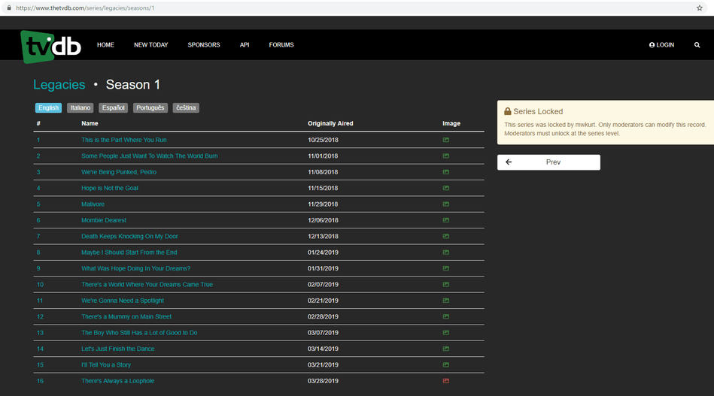
Task: Click the TVDB logo
Action: (x=51, y=47)
